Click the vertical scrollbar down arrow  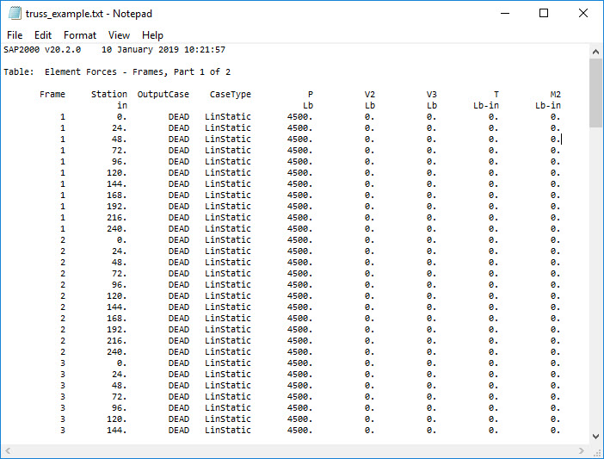tap(595, 436)
